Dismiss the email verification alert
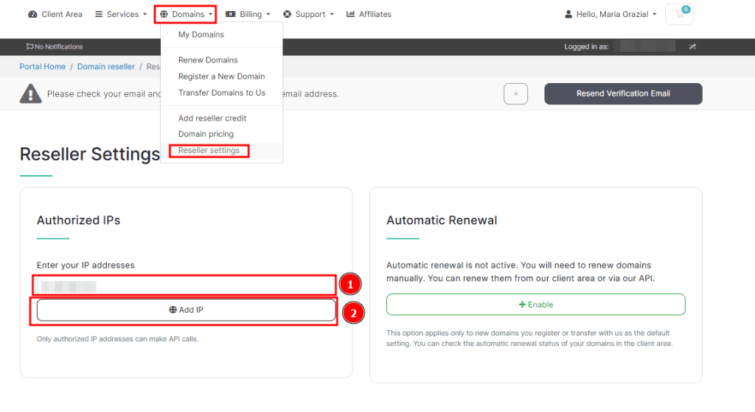This screenshot has height=412, width=755. click(x=515, y=93)
